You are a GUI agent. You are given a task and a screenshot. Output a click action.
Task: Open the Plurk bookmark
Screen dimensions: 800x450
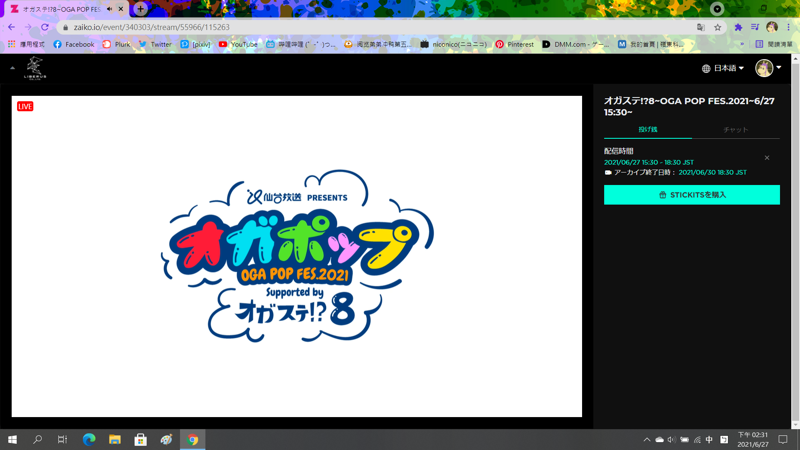[117, 44]
